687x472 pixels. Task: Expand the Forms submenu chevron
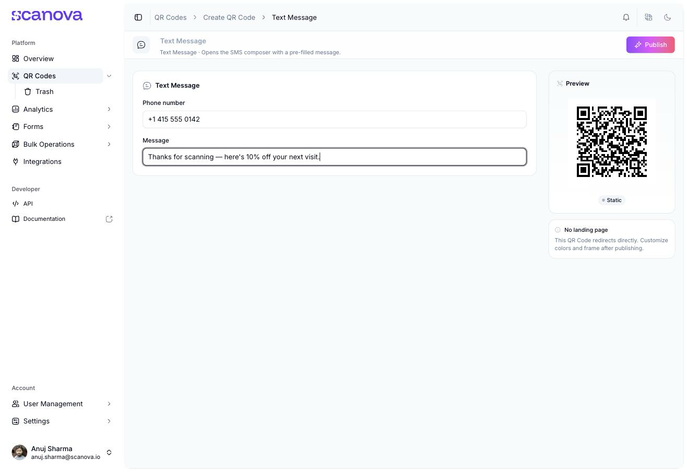coord(109,126)
